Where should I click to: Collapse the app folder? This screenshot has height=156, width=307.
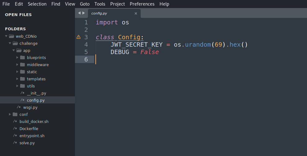(x=14, y=51)
